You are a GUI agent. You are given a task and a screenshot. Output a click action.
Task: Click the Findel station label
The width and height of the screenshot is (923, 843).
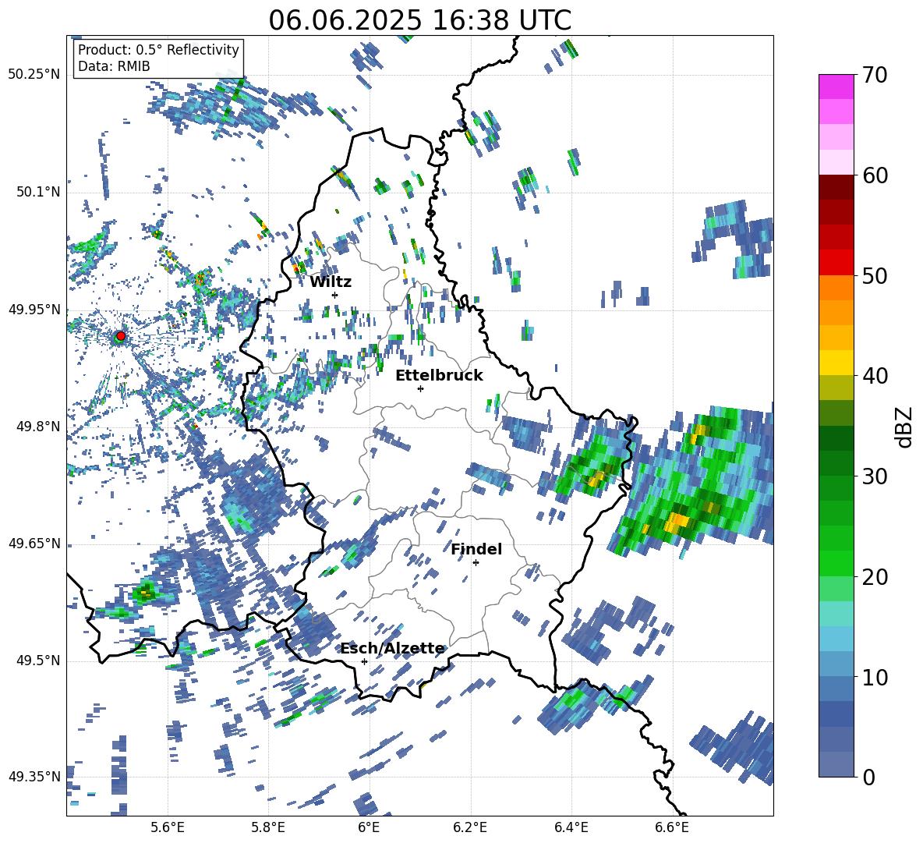(x=476, y=549)
